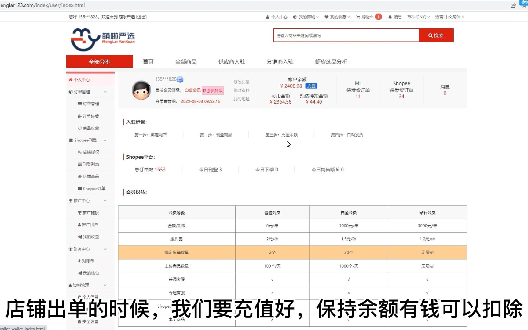Viewport: 528px width, 330px height.
Task: Open 商品收藏 in sidebar
Action: tap(88, 128)
